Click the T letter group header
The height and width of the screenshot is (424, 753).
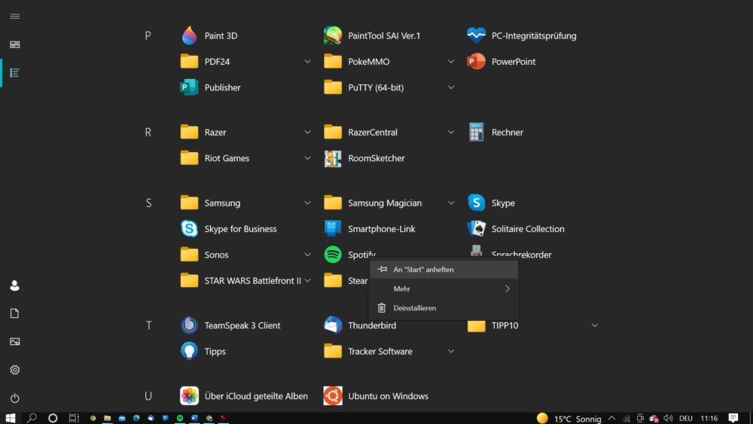click(x=148, y=325)
